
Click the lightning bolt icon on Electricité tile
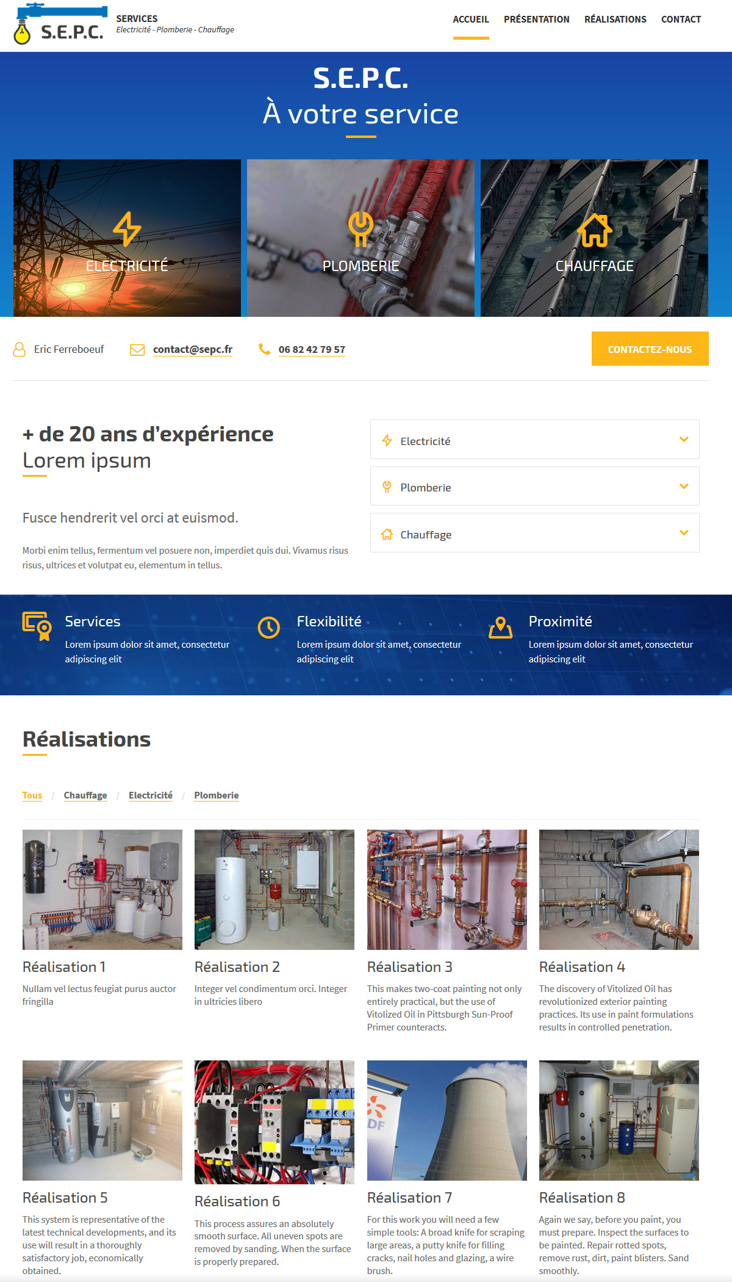pos(127,229)
